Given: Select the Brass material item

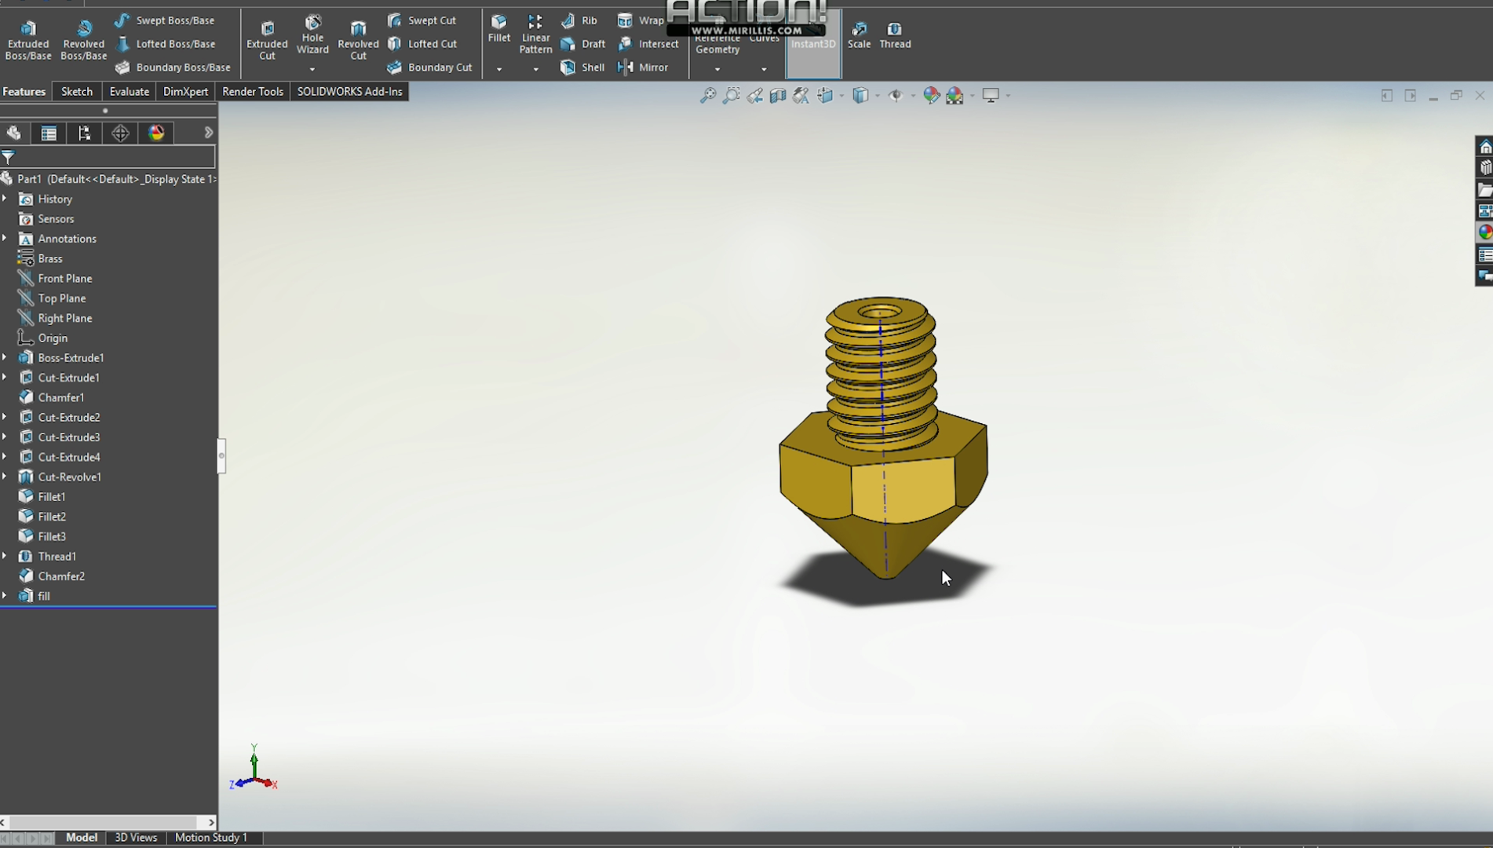Looking at the screenshot, I should click(x=50, y=258).
